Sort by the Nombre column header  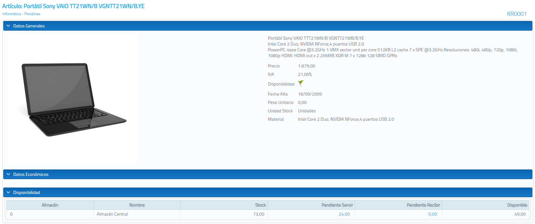coord(137,205)
